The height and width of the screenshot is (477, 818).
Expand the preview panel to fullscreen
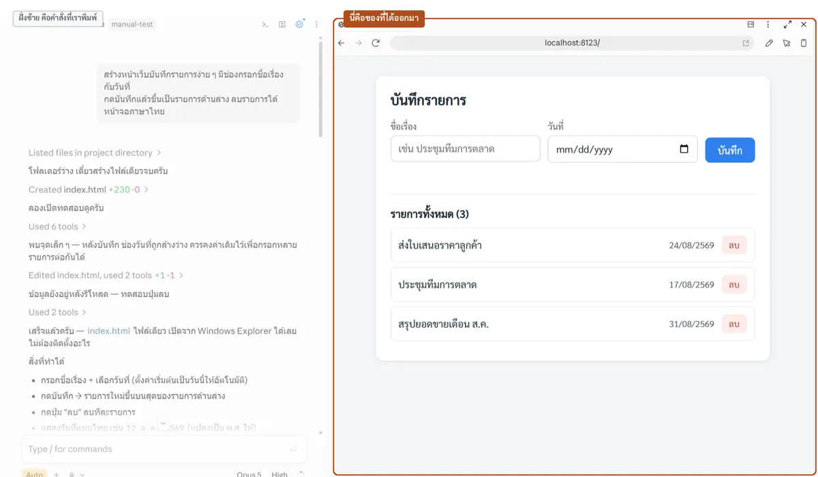[x=787, y=24]
